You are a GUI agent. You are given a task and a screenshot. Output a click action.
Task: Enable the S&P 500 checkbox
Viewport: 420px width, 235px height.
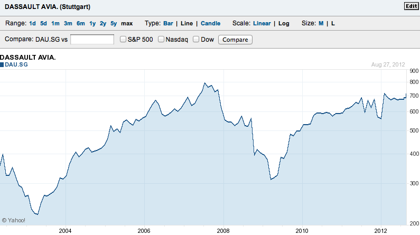[123, 39]
